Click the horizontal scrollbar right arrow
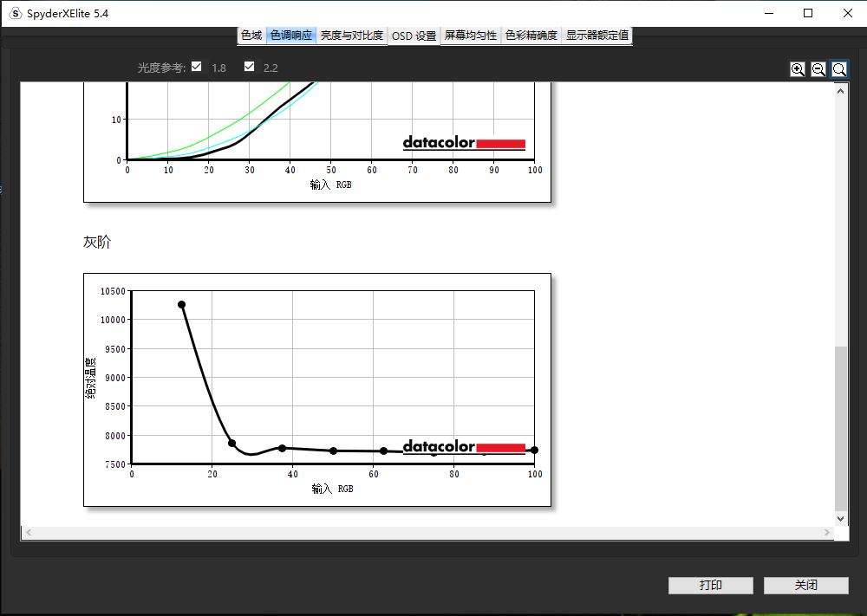This screenshot has width=867, height=616. pyautogui.click(x=827, y=533)
